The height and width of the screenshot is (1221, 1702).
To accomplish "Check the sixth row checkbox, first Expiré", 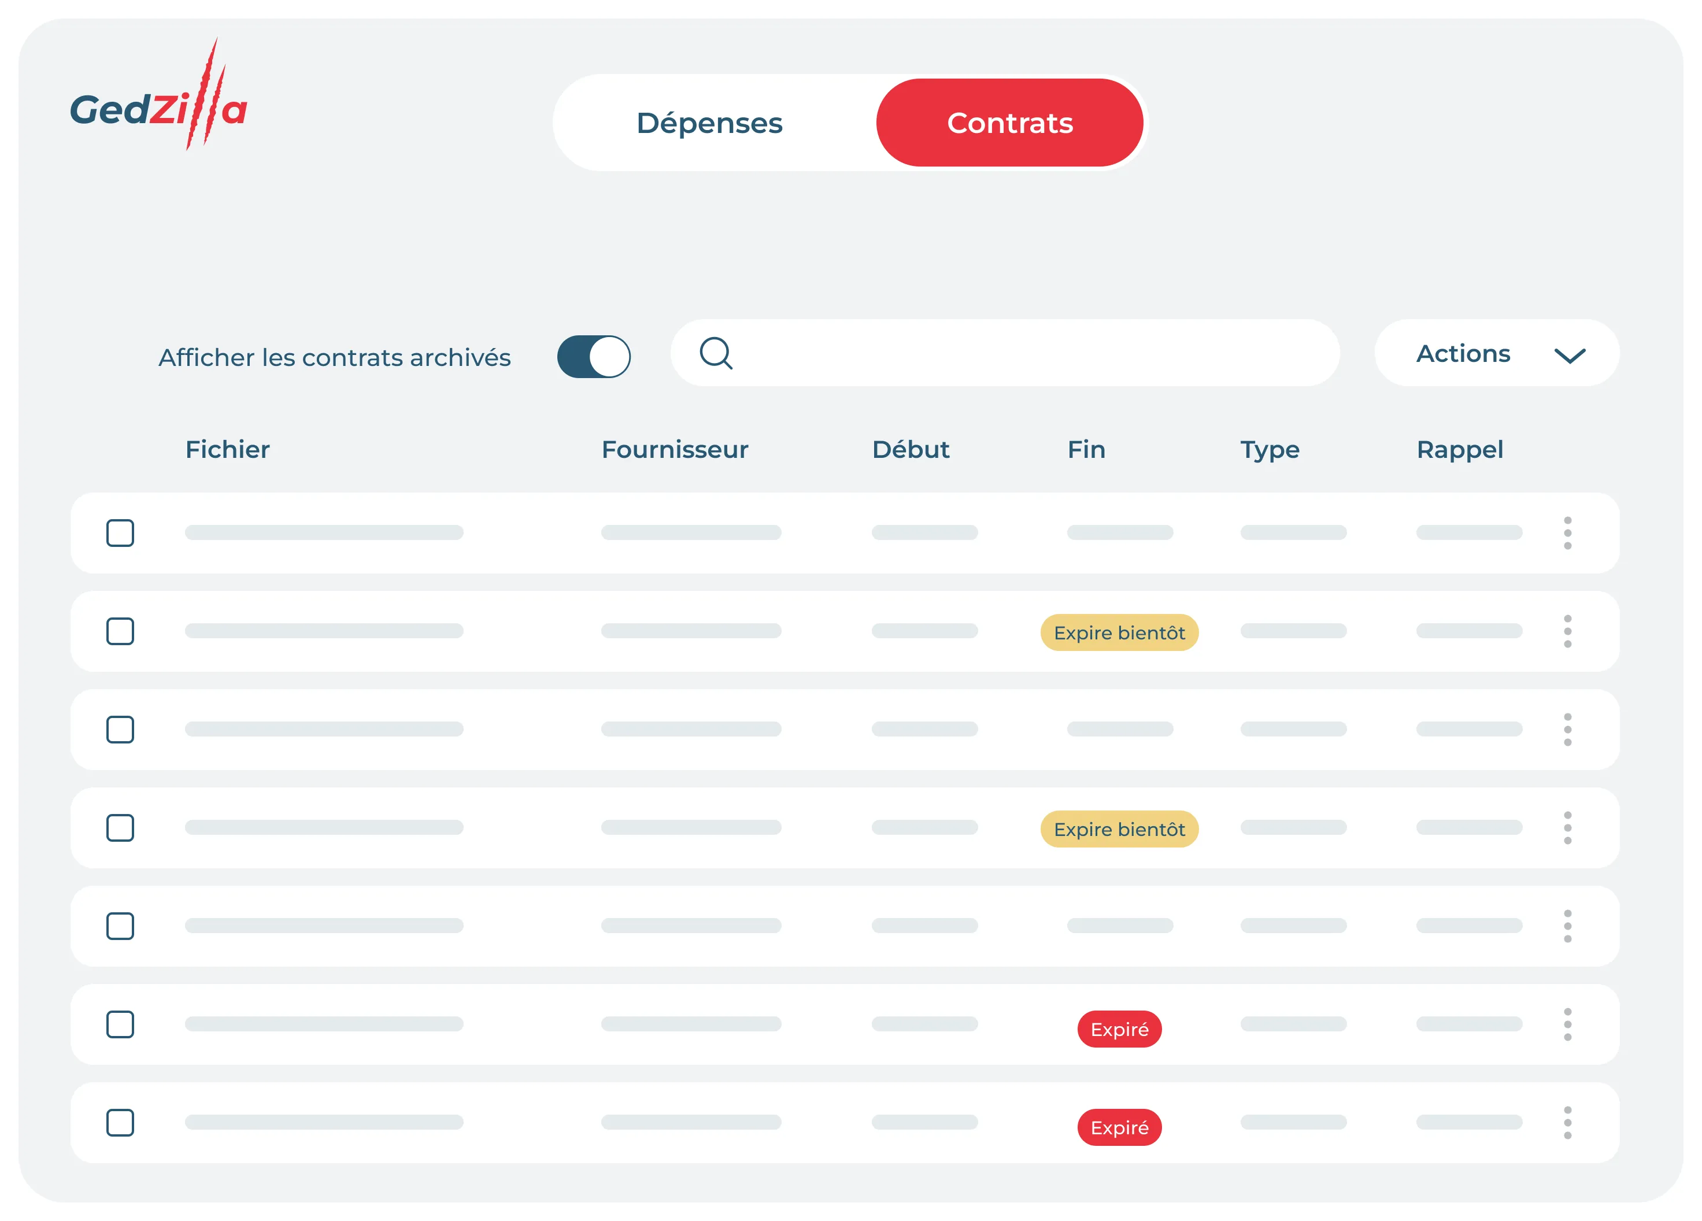I will coord(120,1024).
